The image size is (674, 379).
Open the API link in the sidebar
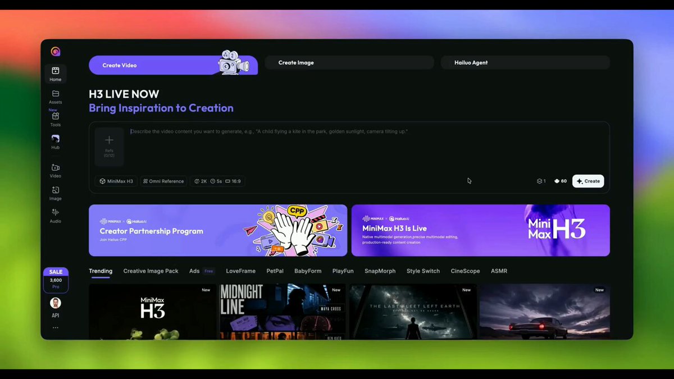pyautogui.click(x=55, y=316)
